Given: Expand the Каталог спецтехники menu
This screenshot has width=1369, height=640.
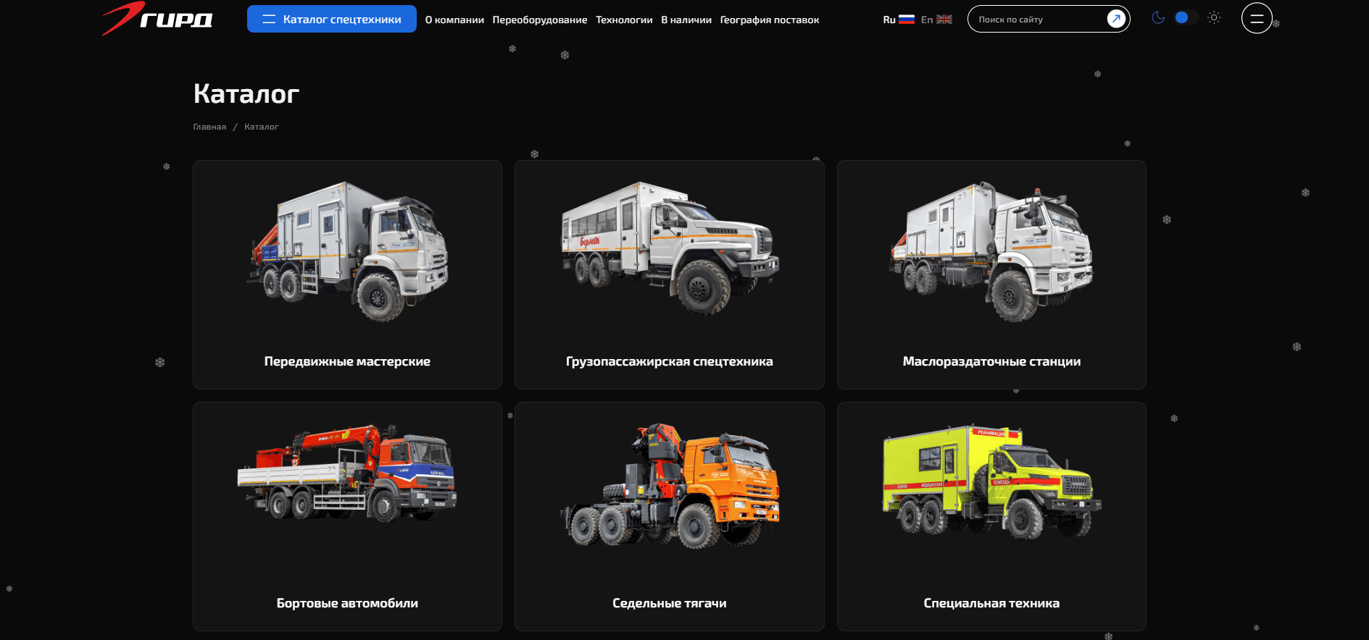Looking at the screenshot, I should [x=331, y=20].
